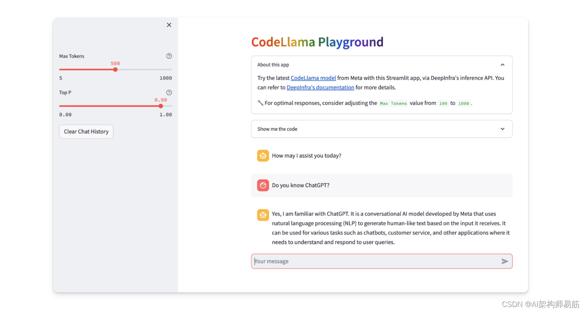Open the Max Tokens help tooltip icon
The image size is (586, 312).
coord(169,56)
